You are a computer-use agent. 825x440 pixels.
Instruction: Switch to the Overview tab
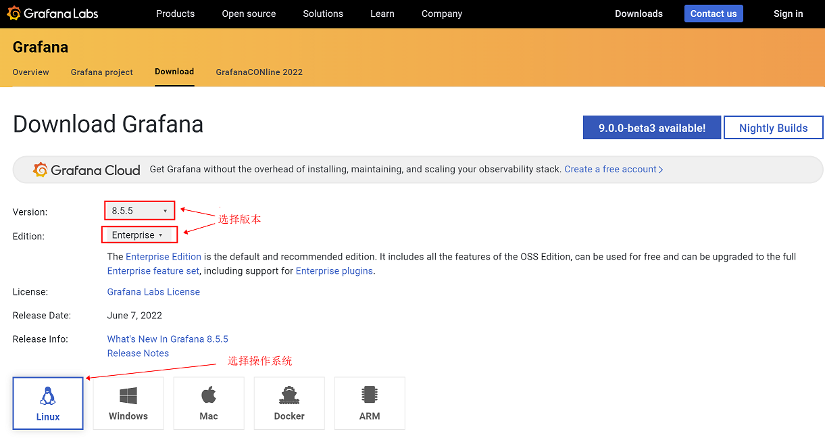tap(31, 72)
